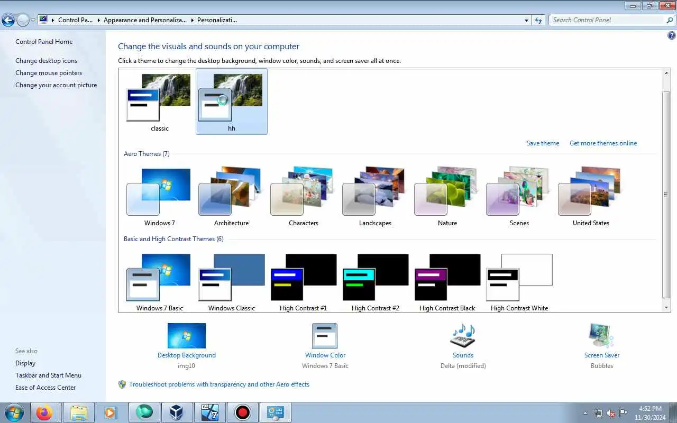The height and width of the screenshot is (423, 677).
Task: Open Screen Saver settings icon
Action: coord(601,336)
